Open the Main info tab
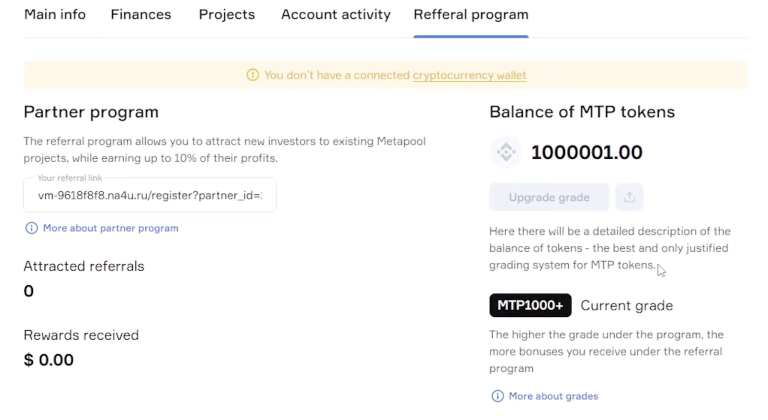 (x=55, y=15)
